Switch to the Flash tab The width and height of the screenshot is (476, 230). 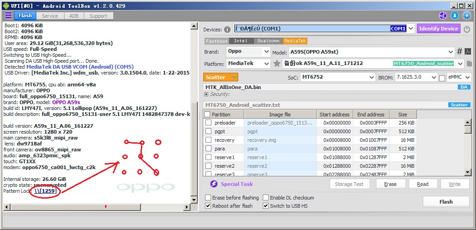[x=25, y=16]
